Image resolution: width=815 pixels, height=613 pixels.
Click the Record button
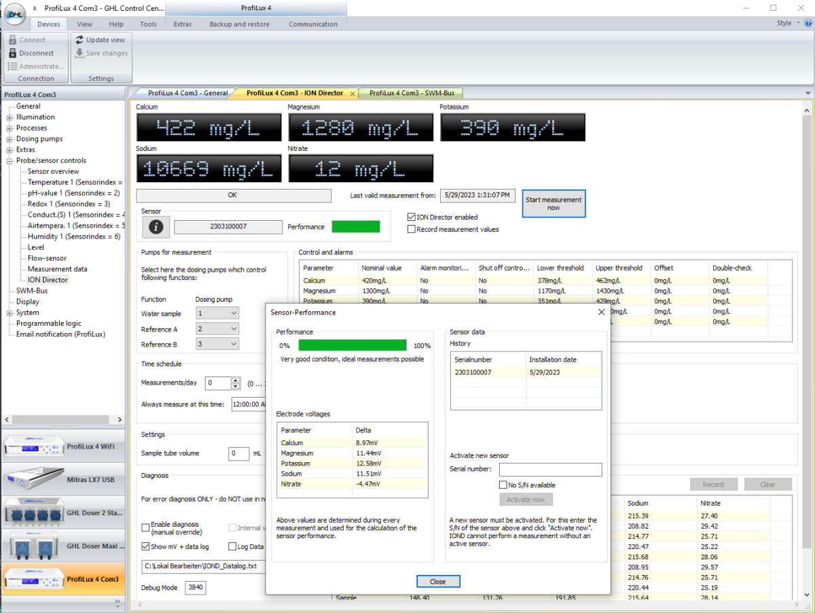tap(713, 485)
